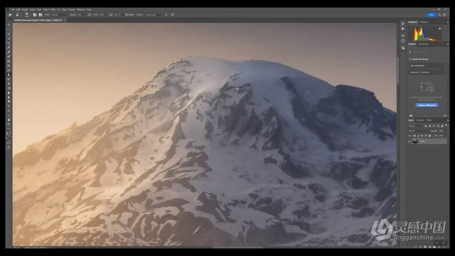Open the Info panel icon in dock

(403, 41)
